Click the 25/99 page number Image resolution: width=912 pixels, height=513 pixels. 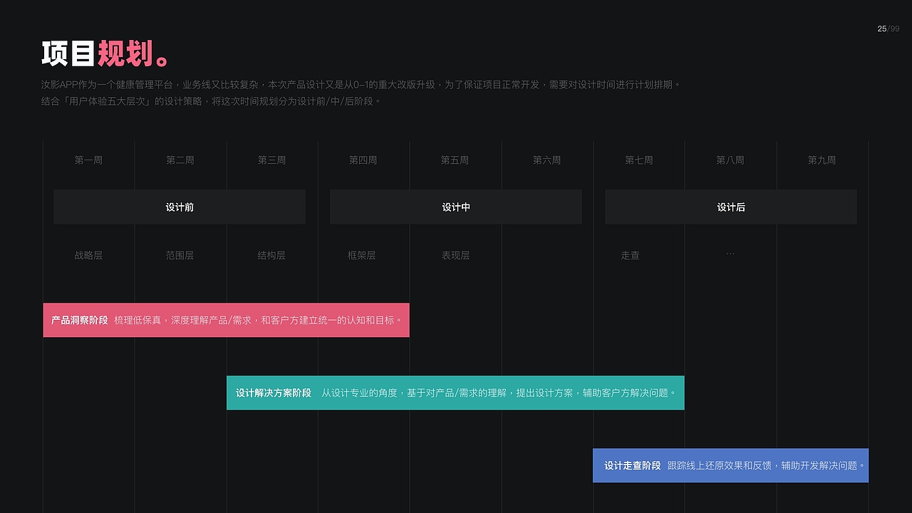click(888, 29)
